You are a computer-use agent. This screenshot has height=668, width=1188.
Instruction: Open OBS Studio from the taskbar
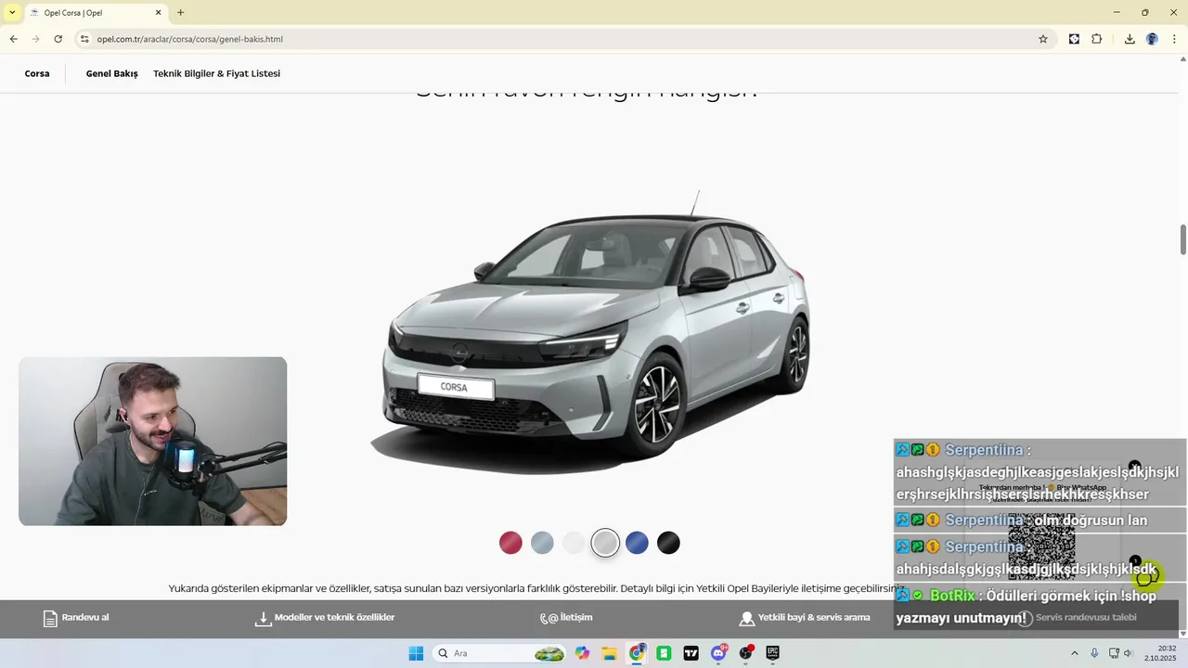pyautogui.click(x=745, y=653)
